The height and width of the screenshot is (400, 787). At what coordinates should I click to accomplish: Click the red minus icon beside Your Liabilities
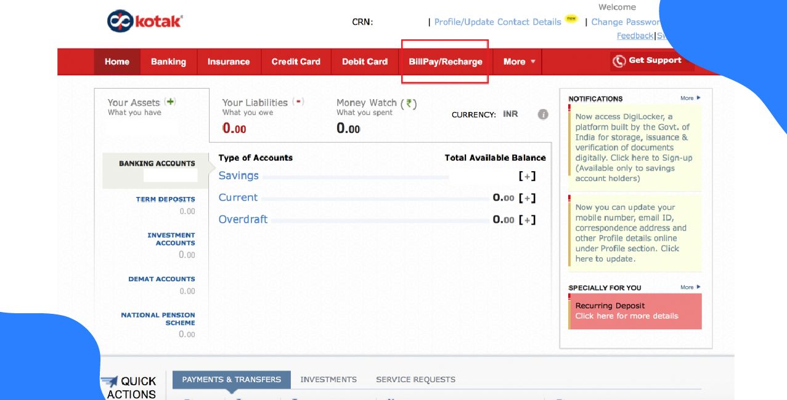coord(297,101)
